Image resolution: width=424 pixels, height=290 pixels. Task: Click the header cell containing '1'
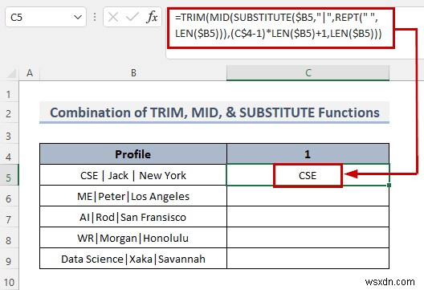(x=308, y=154)
